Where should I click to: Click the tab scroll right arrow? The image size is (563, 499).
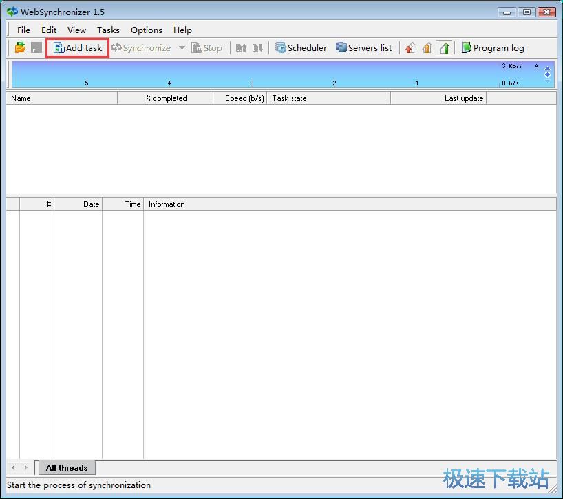point(25,467)
